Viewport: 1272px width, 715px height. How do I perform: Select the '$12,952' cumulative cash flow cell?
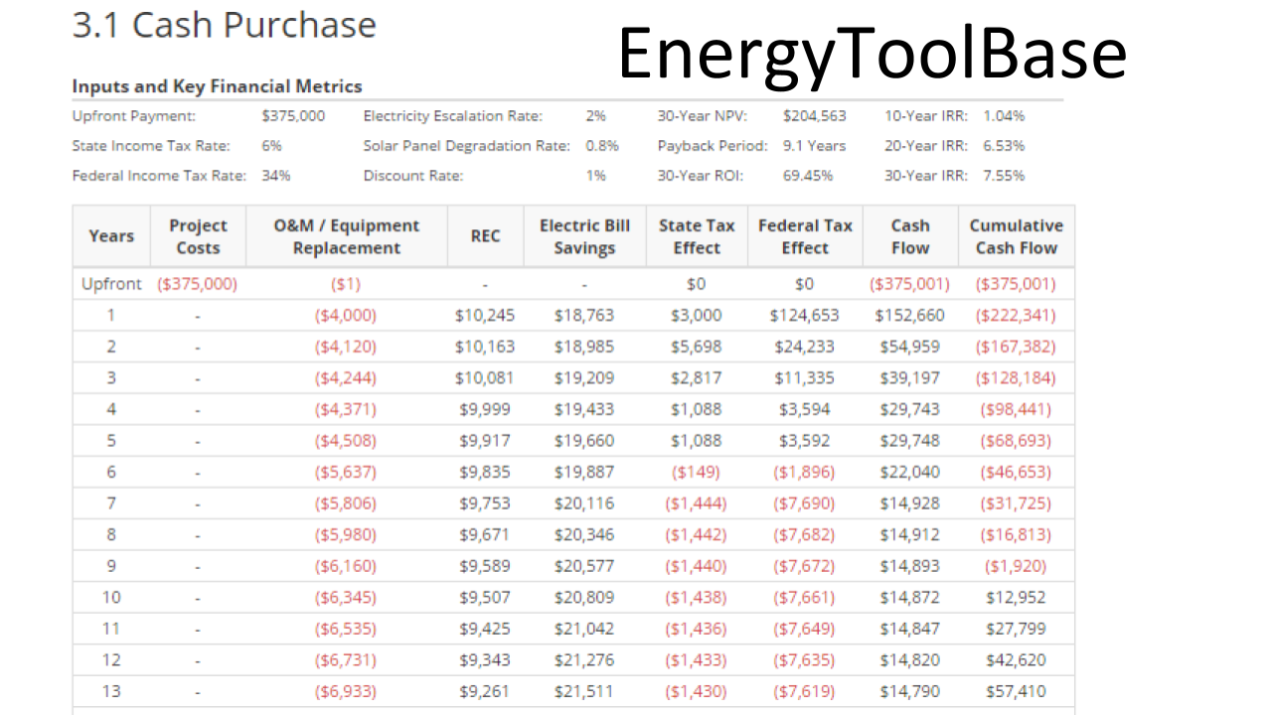pos(1016,597)
